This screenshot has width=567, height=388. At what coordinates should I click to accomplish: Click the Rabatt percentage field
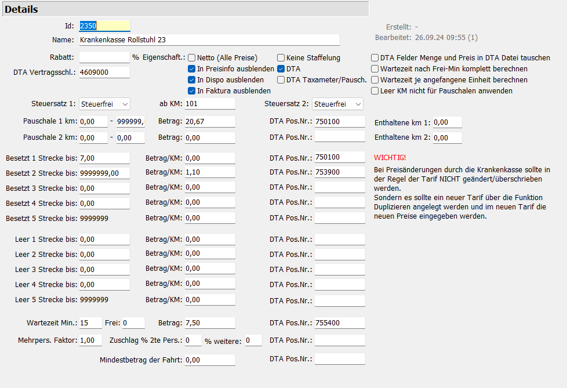click(104, 57)
